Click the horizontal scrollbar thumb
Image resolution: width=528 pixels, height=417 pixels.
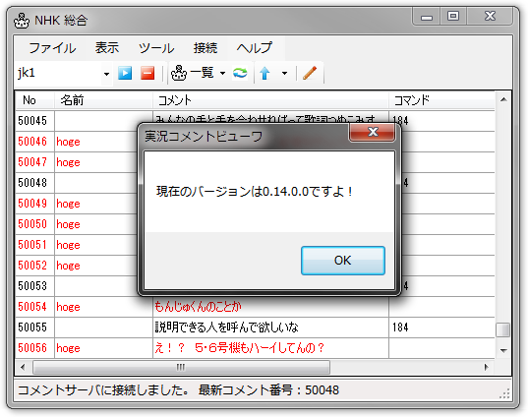(x=181, y=367)
